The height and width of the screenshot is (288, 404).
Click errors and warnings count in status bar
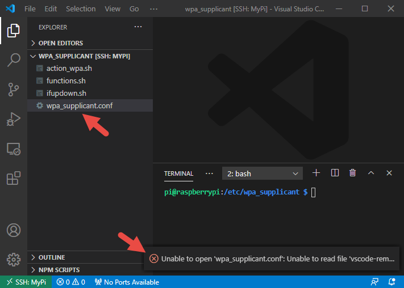click(71, 282)
